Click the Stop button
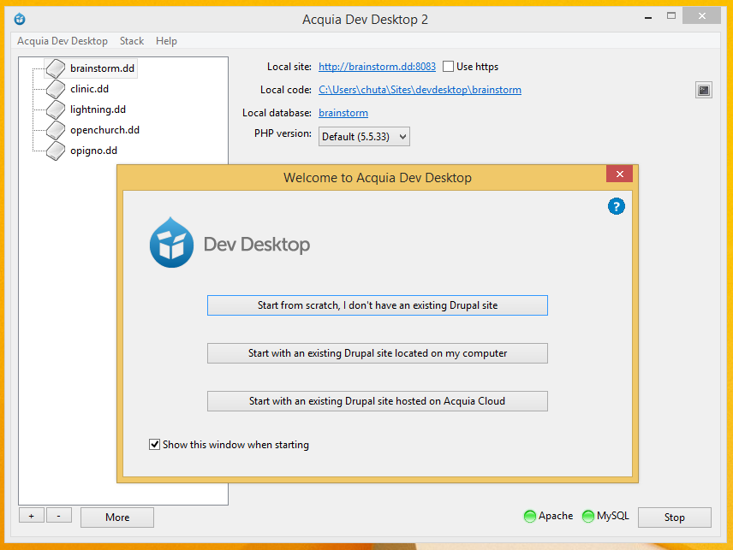Screen dimensions: 733x550 tap(675, 517)
